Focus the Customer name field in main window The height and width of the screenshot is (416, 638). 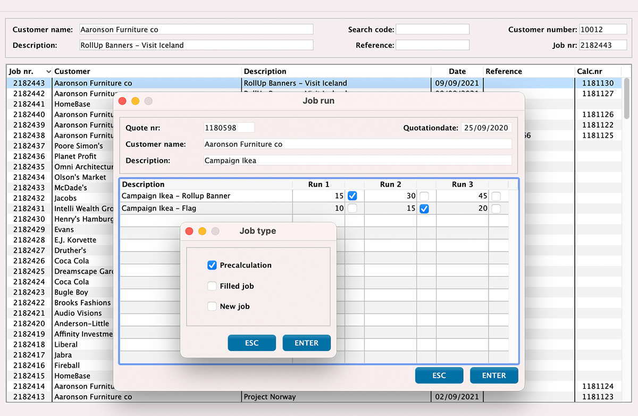(x=196, y=29)
